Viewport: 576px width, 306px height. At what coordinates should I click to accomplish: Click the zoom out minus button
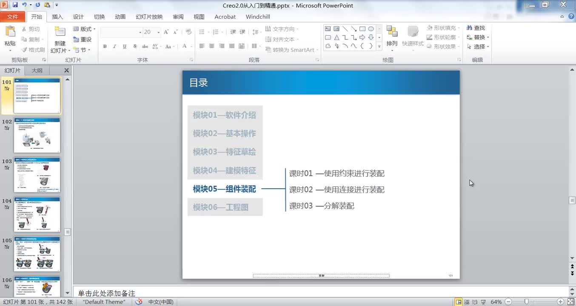tap(508, 302)
